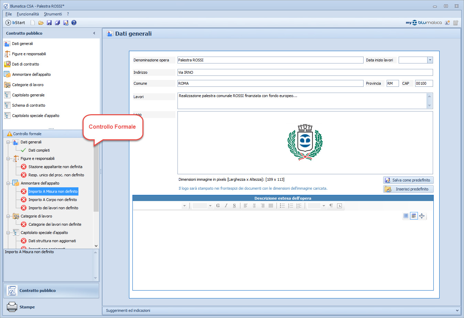Toggle italic formatting in description editor
The height and width of the screenshot is (318, 464).
click(x=226, y=206)
